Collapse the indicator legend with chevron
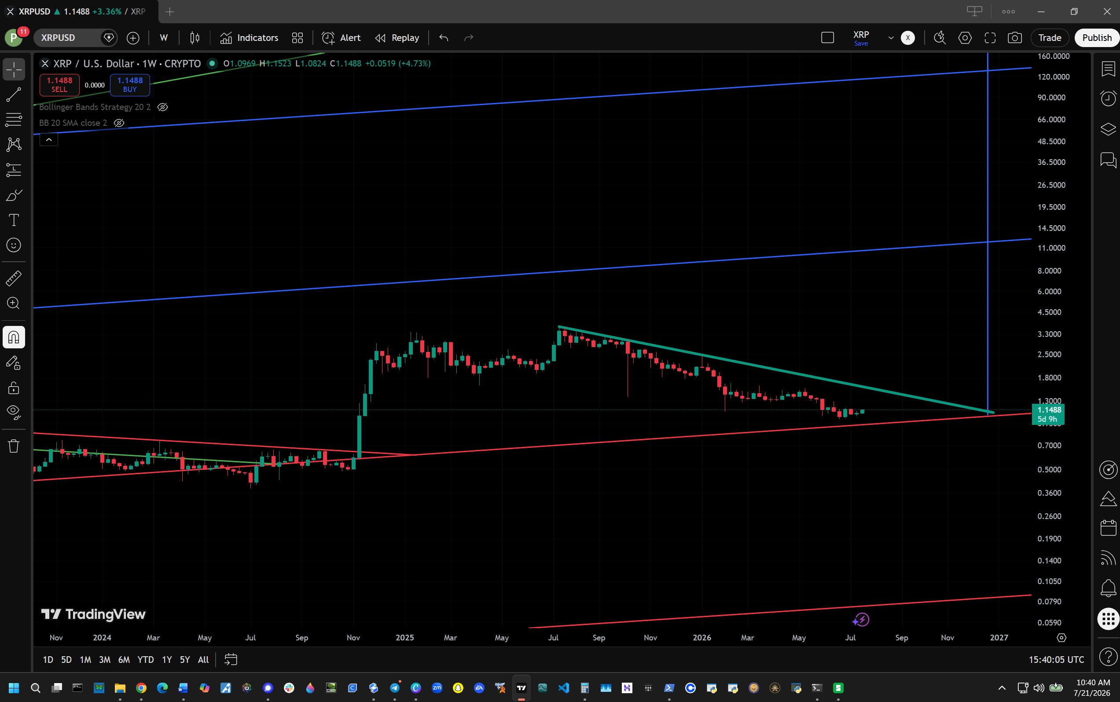The width and height of the screenshot is (1120, 702). click(x=49, y=139)
